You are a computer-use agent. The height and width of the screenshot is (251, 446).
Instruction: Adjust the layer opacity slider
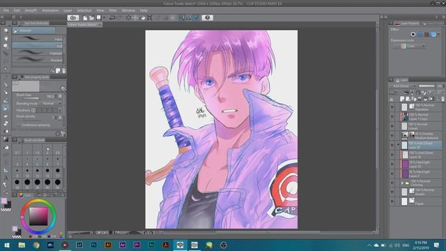tap(427, 86)
